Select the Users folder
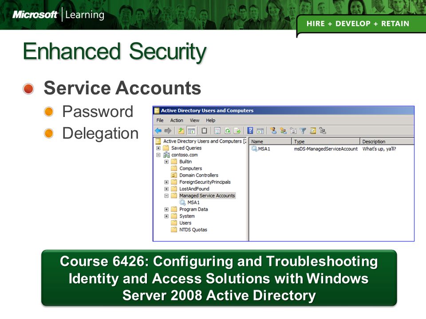The image size is (426, 319). [x=185, y=223]
